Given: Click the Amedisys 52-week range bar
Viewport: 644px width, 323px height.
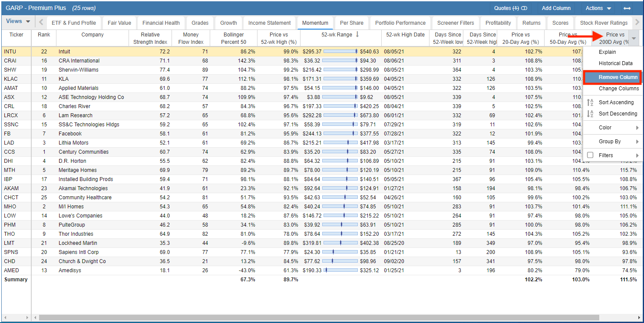Looking at the screenshot, I should tap(340, 270).
